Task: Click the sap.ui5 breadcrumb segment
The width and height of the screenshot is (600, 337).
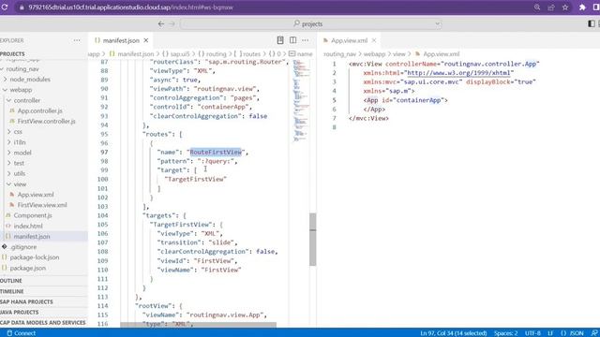Action: 180,54
